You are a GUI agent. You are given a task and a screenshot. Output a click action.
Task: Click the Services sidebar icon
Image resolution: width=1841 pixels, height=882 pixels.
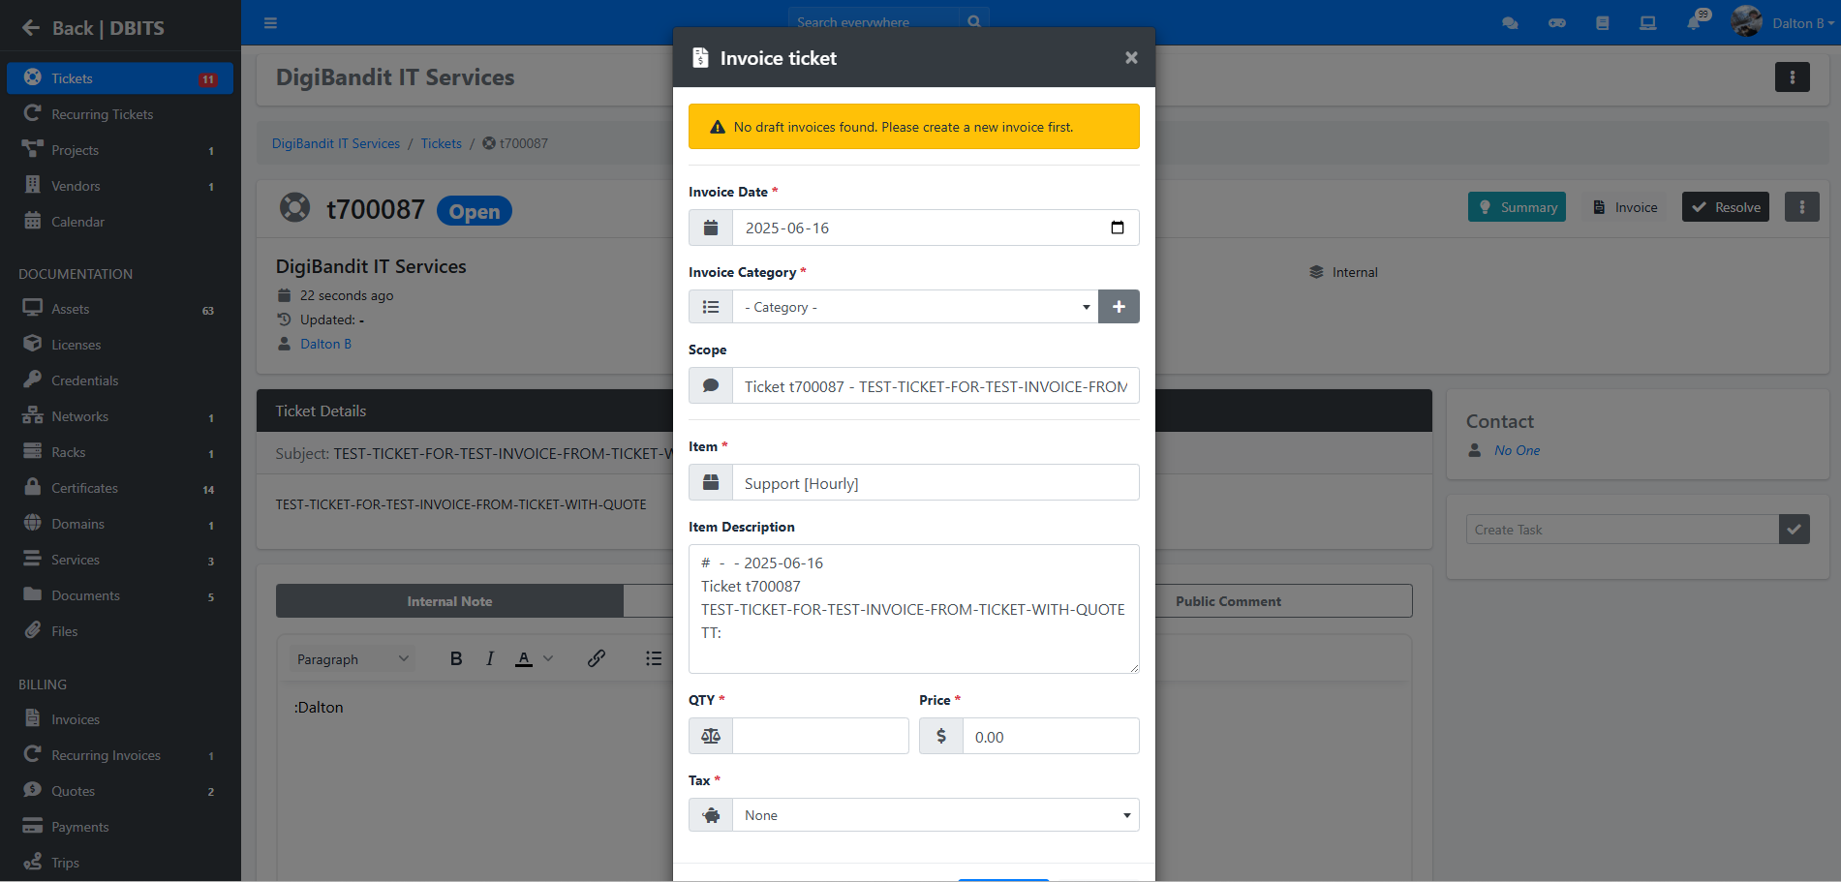(33, 559)
